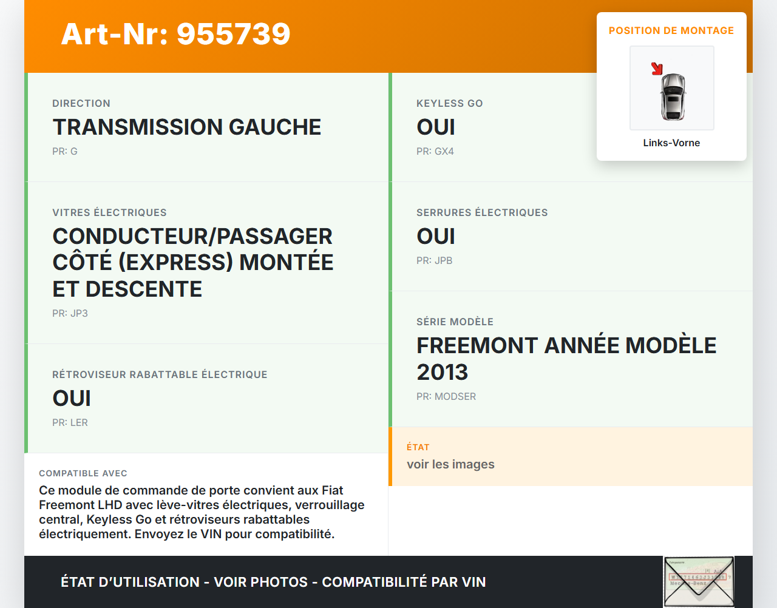Viewport: 777px width, 608px height.
Task: Select the article number "Art-Nr: 955739"
Action: point(176,34)
